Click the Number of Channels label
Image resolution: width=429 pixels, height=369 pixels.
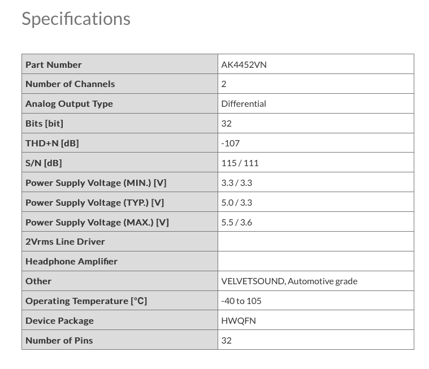[70, 84]
